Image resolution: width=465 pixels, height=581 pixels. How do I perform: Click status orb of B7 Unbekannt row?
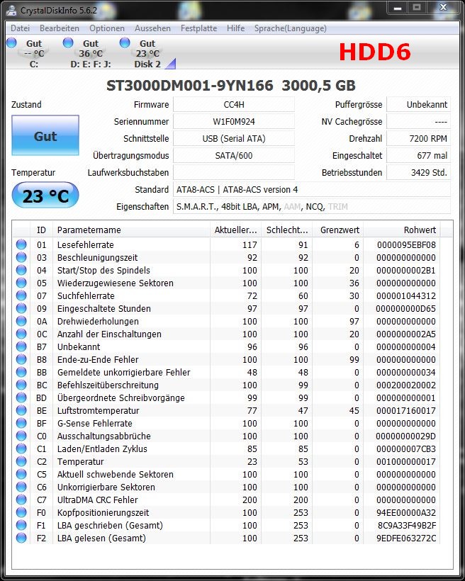coord(21,346)
